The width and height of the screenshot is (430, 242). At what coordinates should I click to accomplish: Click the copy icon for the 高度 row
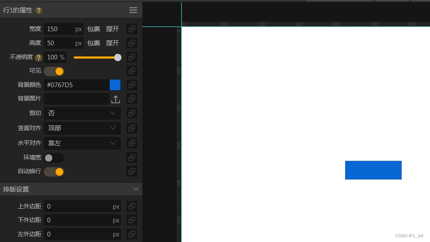132,43
